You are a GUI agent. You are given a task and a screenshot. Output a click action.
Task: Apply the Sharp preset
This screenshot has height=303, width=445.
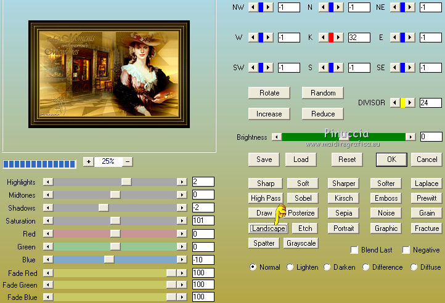[x=266, y=184]
